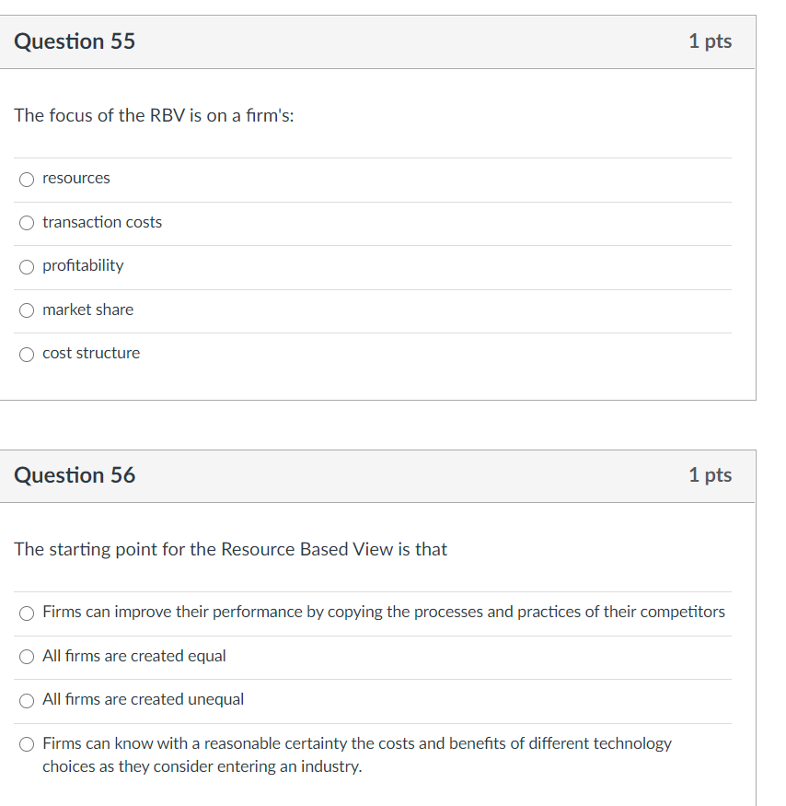Viewport: 786px width, 806px height.
Task: Pick the 'market share' answer
Action: [x=27, y=310]
